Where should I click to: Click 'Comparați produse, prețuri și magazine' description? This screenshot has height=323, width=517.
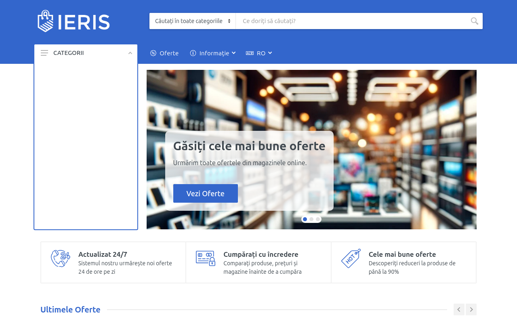tap(263, 267)
